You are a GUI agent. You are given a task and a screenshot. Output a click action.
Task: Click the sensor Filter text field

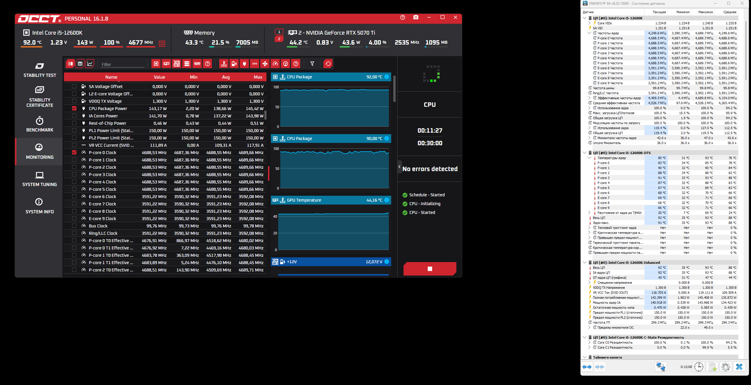click(122, 65)
